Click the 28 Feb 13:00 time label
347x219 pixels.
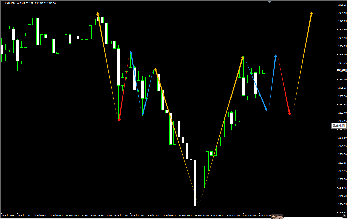point(201,216)
